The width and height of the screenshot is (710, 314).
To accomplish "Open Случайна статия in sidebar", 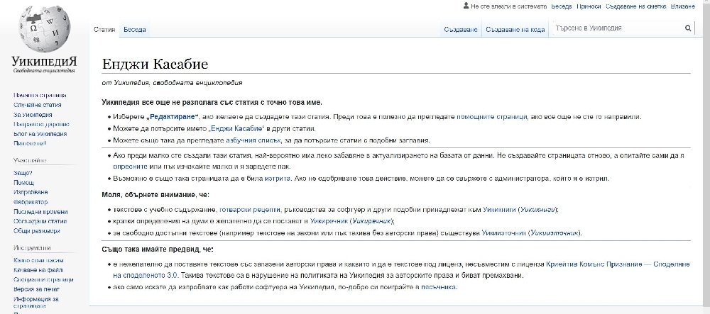I will click(x=38, y=105).
